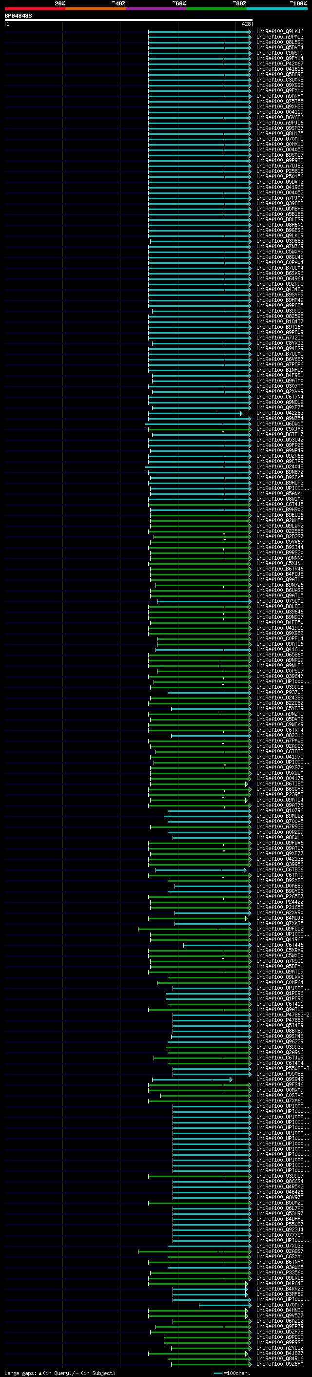Select hit label UniRef100_A8V978
Screen dimensions: 312x1377
tap(280, 1197)
